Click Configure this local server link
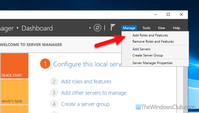The image size is (199, 113). [87, 64]
